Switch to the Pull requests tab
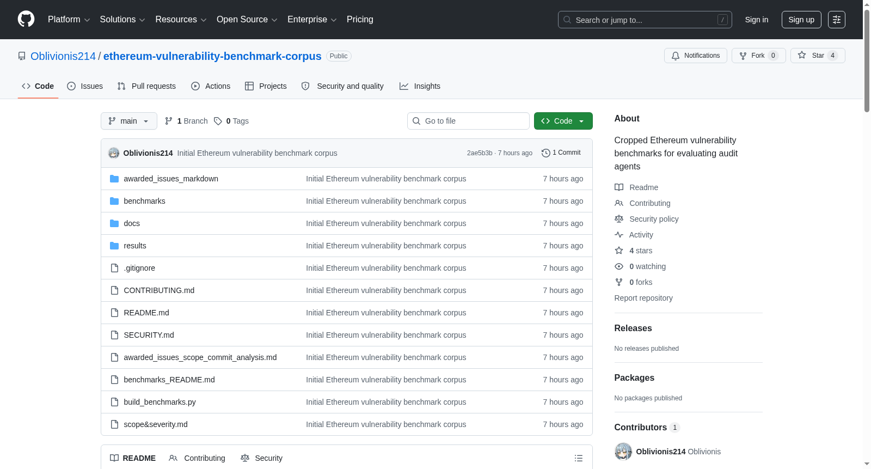 point(146,86)
